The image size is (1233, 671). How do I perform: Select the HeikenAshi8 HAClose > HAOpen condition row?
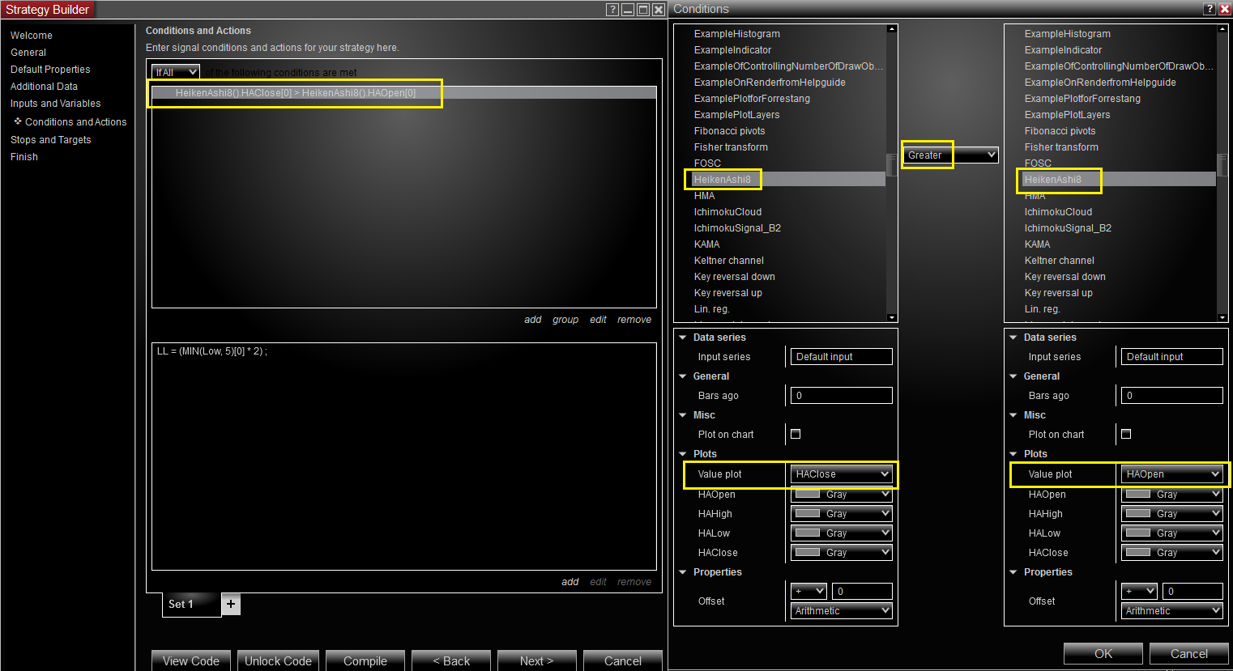404,93
